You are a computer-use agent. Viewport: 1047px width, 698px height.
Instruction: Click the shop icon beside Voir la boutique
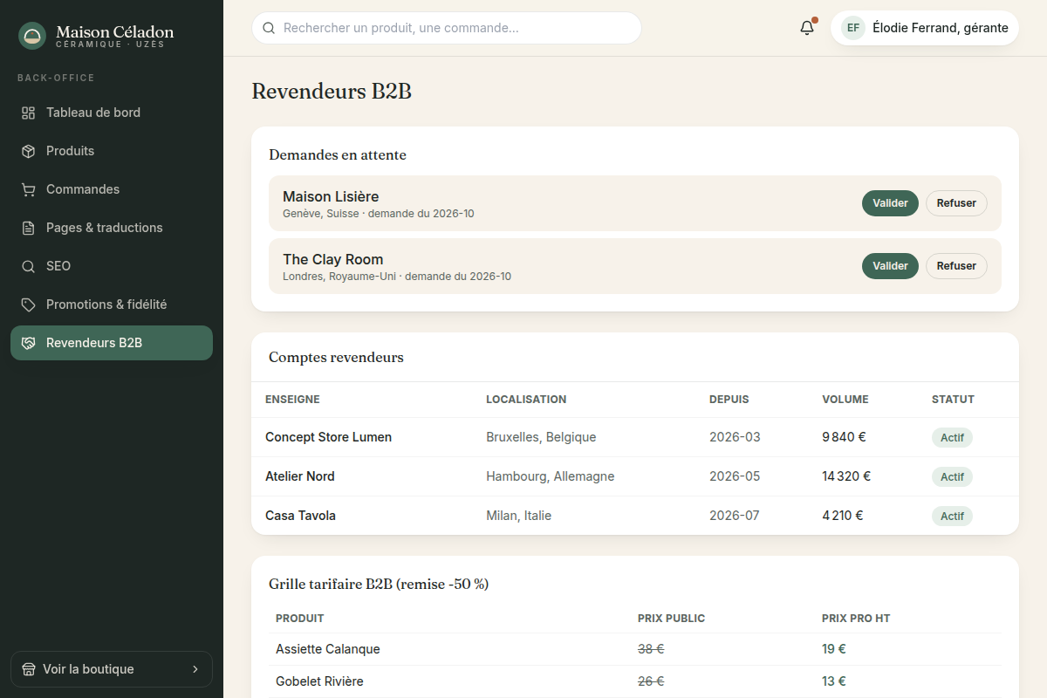(x=29, y=669)
